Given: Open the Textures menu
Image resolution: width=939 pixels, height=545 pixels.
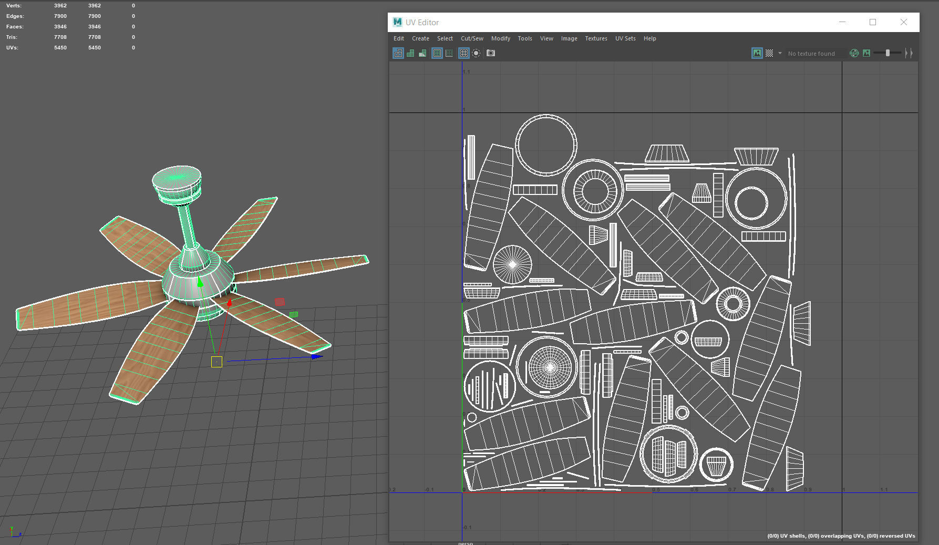Looking at the screenshot, I should pyautogui.click(x=596, y=38).
